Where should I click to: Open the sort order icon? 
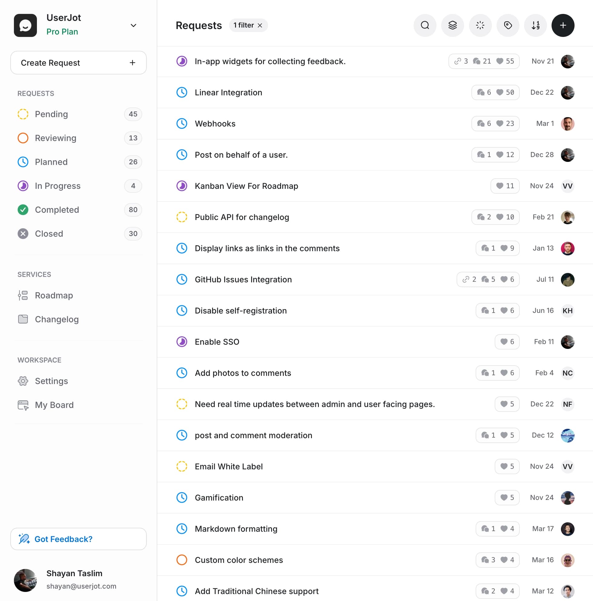(x=536, y=25)
